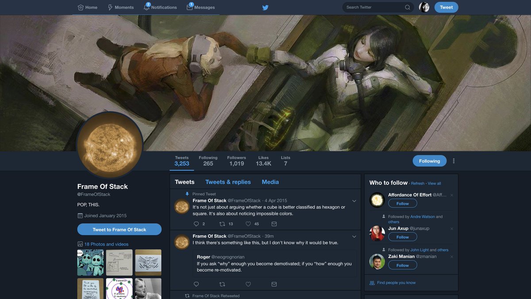View the 13.4K Likes

point(263,161)
